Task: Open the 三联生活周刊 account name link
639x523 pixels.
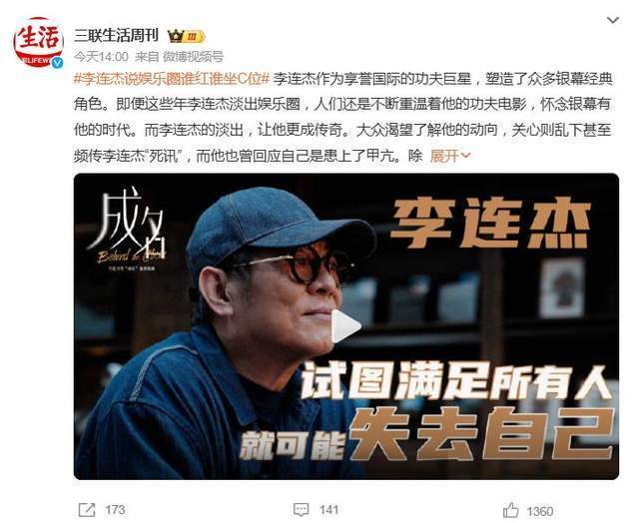Action: tap(116, 36)
